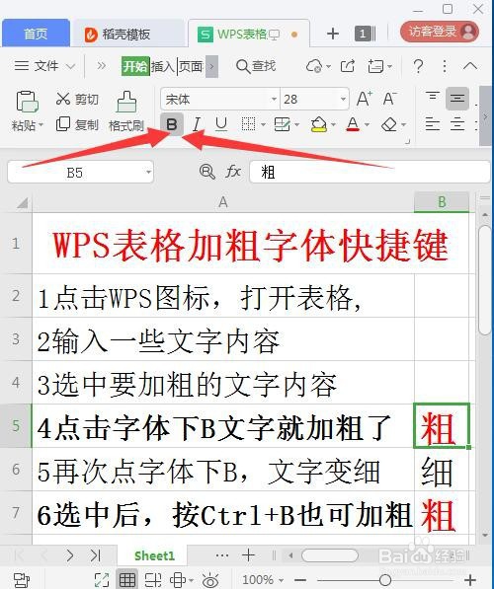Expand the double chevron quick access
The width and height of the screenshot is (494, 589).
(101, 66)
